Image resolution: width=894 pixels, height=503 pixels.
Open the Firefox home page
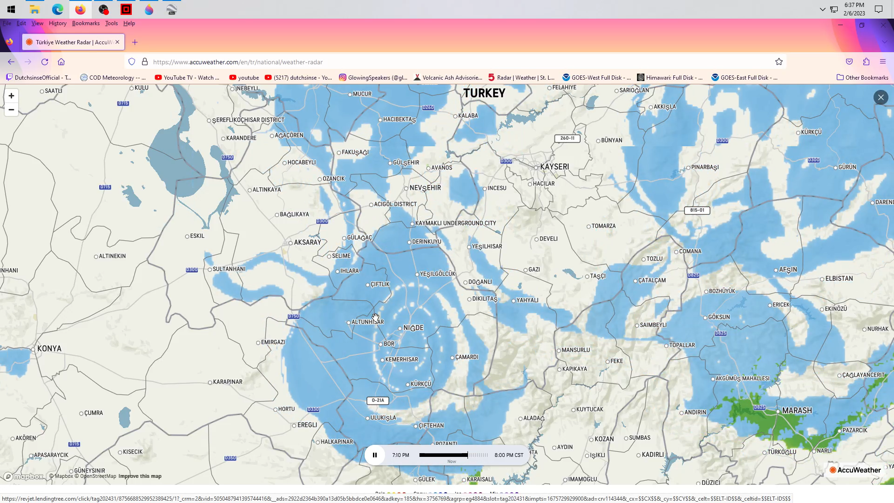click(61, 62)
